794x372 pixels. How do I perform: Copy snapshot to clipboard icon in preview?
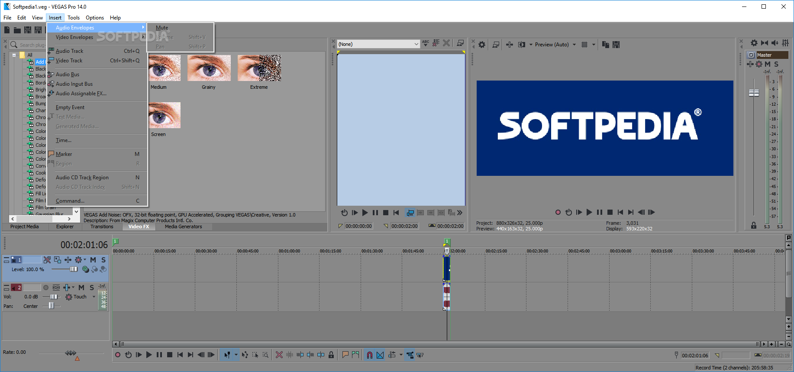click(606, 45)
